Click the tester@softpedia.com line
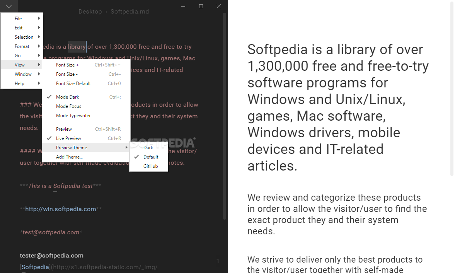This screenshot has height=273, width=455. pos(51,256)
